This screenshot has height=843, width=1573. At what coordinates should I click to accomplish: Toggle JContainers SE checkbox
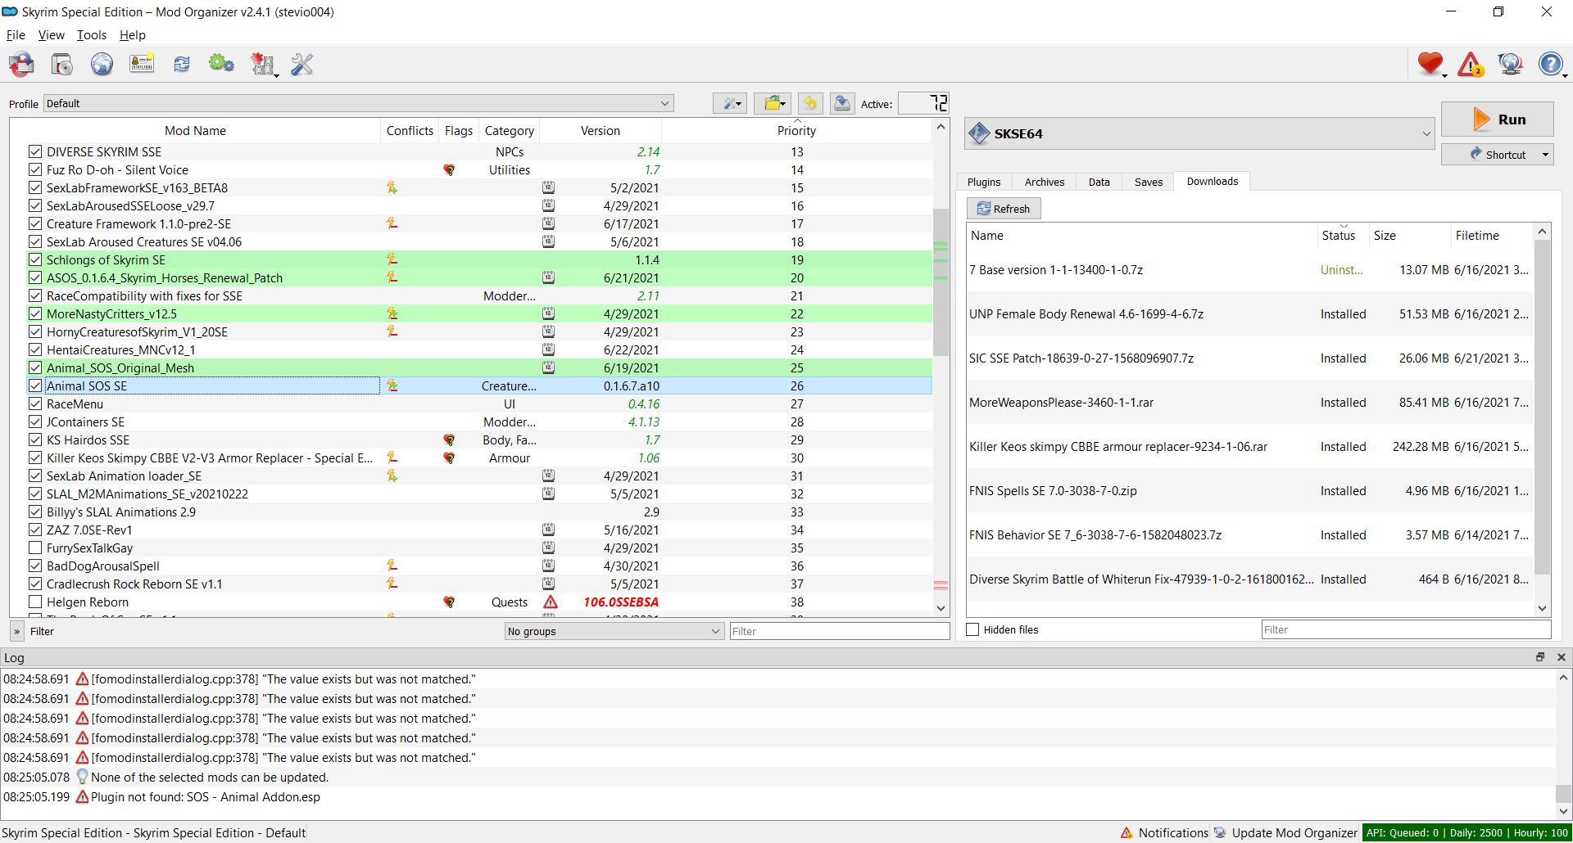point(35,421)
